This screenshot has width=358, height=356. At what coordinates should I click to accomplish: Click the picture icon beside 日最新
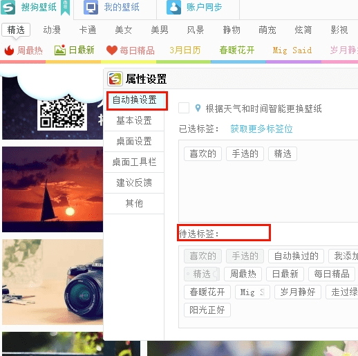point(60,50)
